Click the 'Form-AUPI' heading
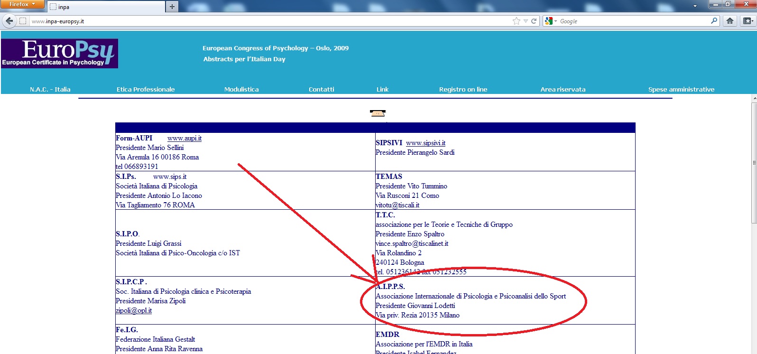The width and height of the screenshot is (757, 354). click(134, 138)
